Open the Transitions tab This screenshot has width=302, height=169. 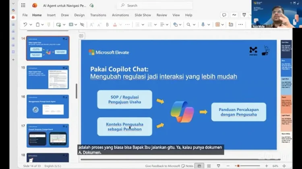(x=98, y=15)
